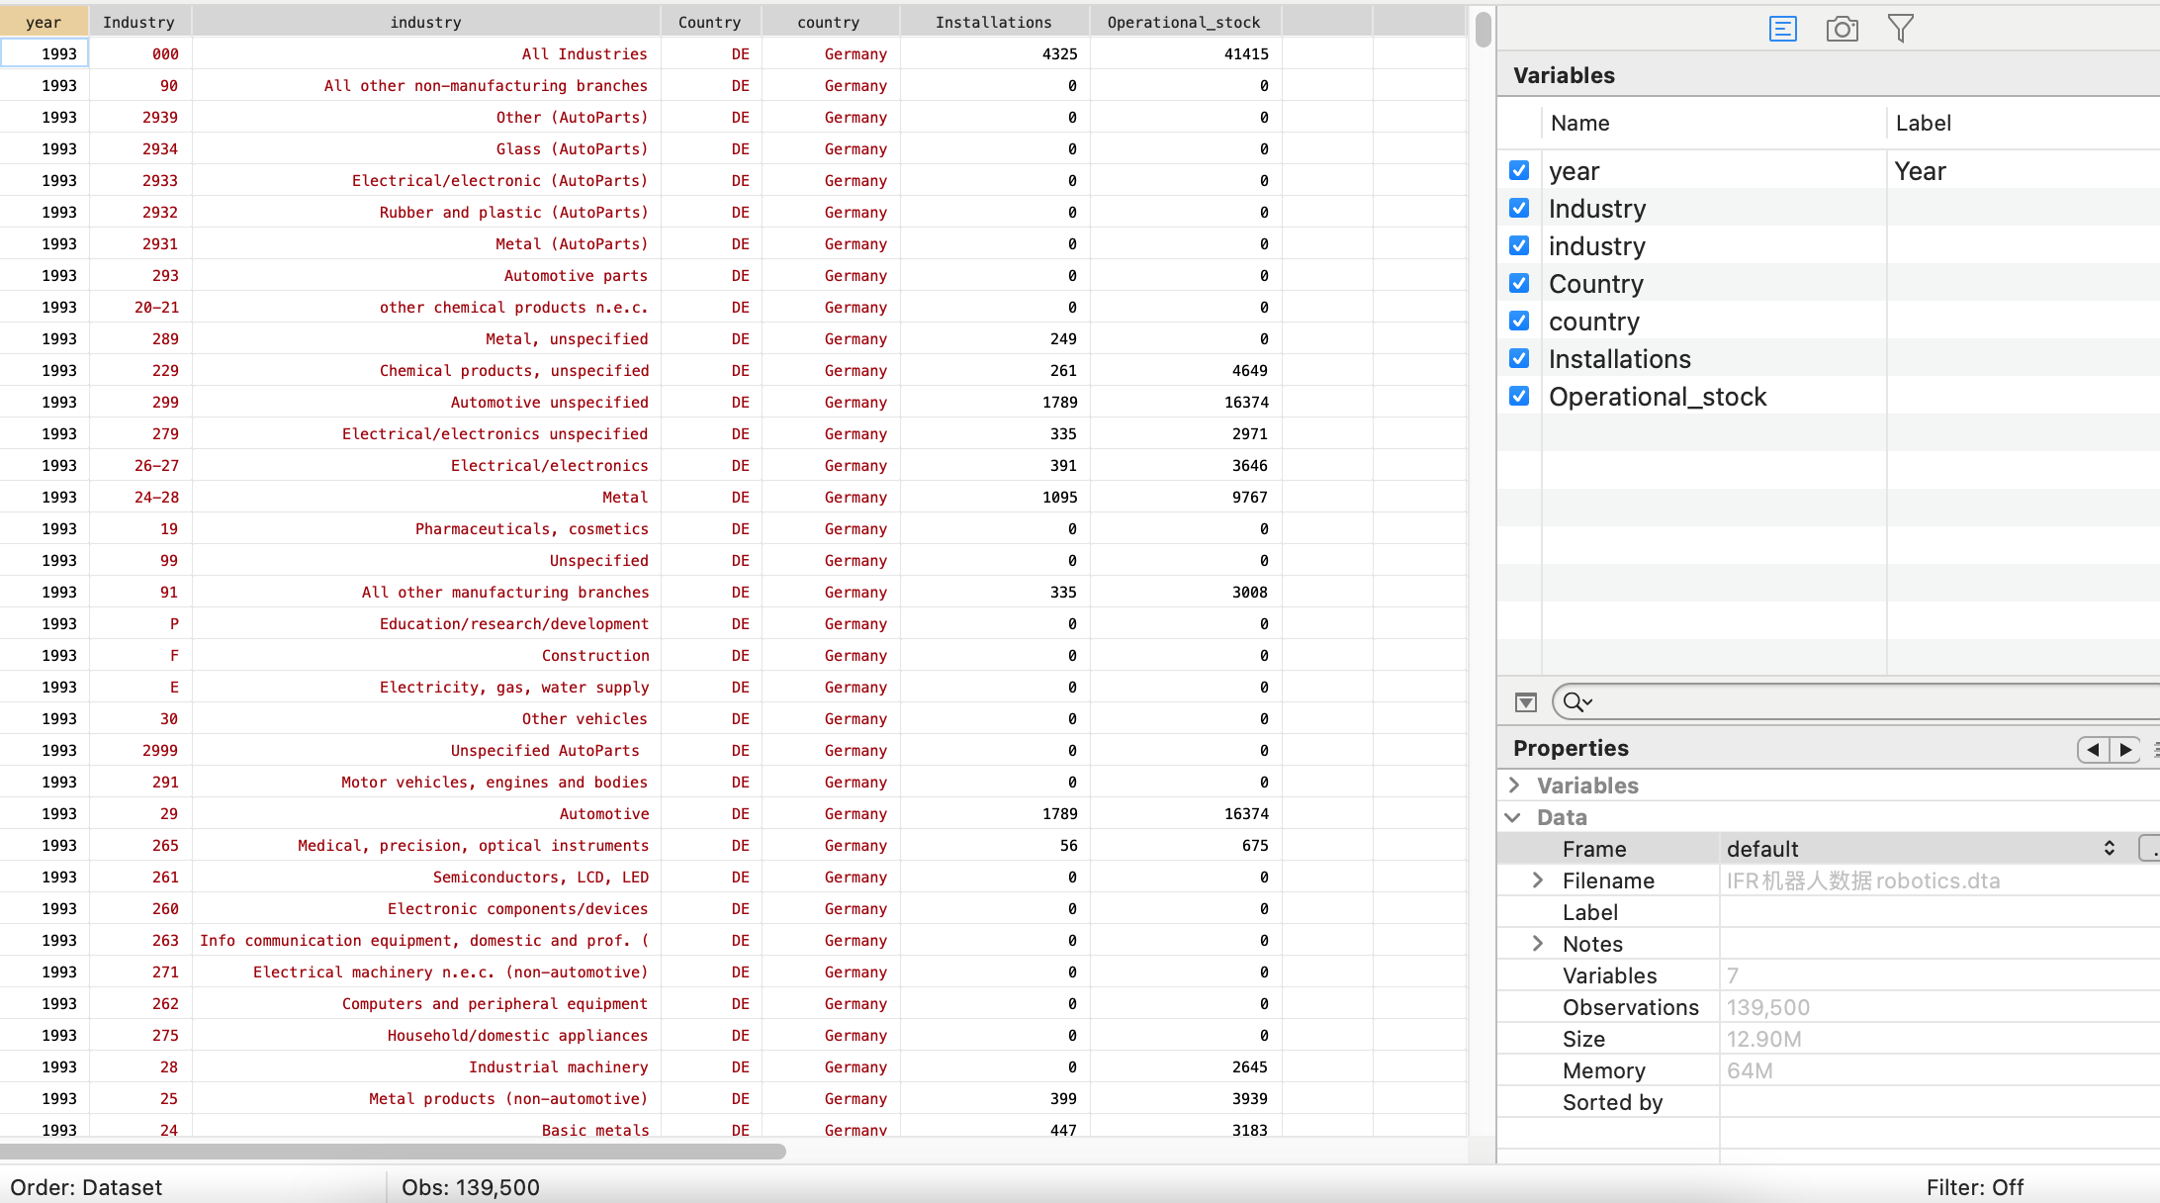Screen dimensions: 2160x1203
Task: Go to previous variable in Properties
Action: tap(2093, 750)
